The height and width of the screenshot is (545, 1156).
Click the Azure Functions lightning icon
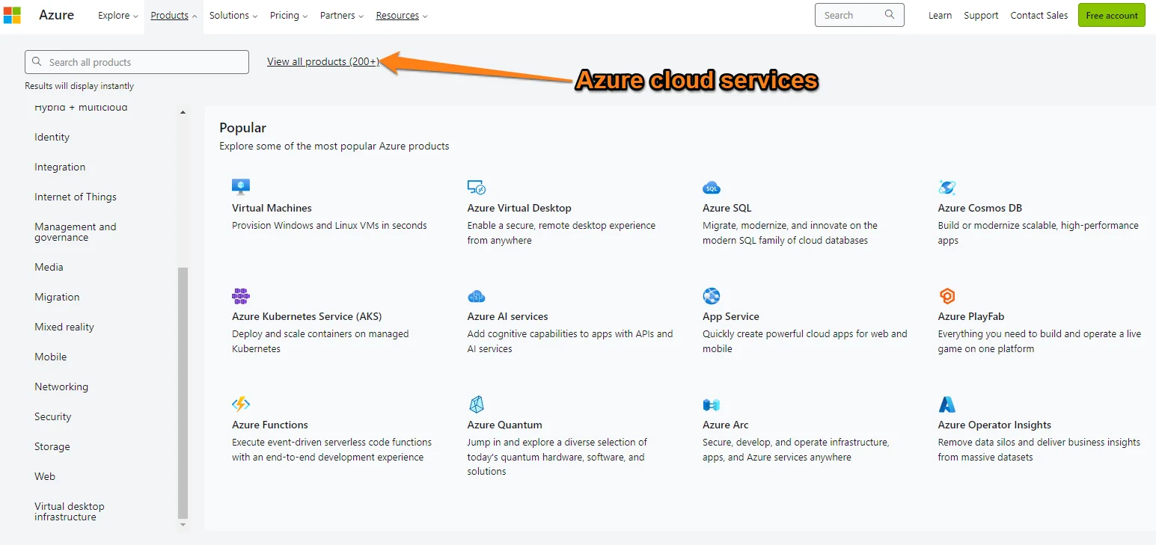pos(241,404)
